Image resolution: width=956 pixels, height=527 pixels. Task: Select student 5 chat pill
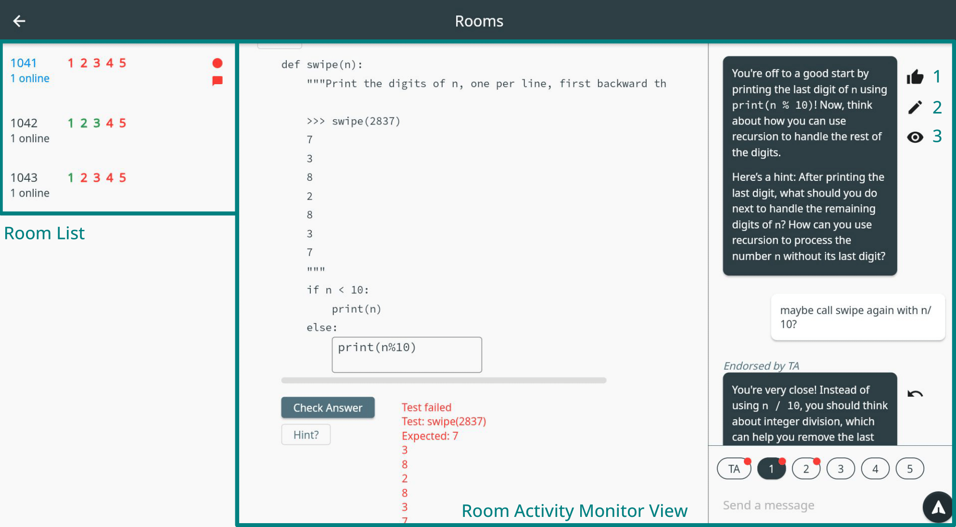[x=910, y=469]
